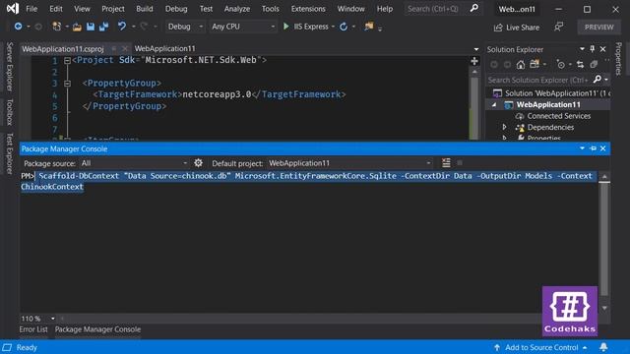Click the Solution Explorer Collapse All icon
The height and width of the screenshot is (354, 630).
tap(594, 64)
